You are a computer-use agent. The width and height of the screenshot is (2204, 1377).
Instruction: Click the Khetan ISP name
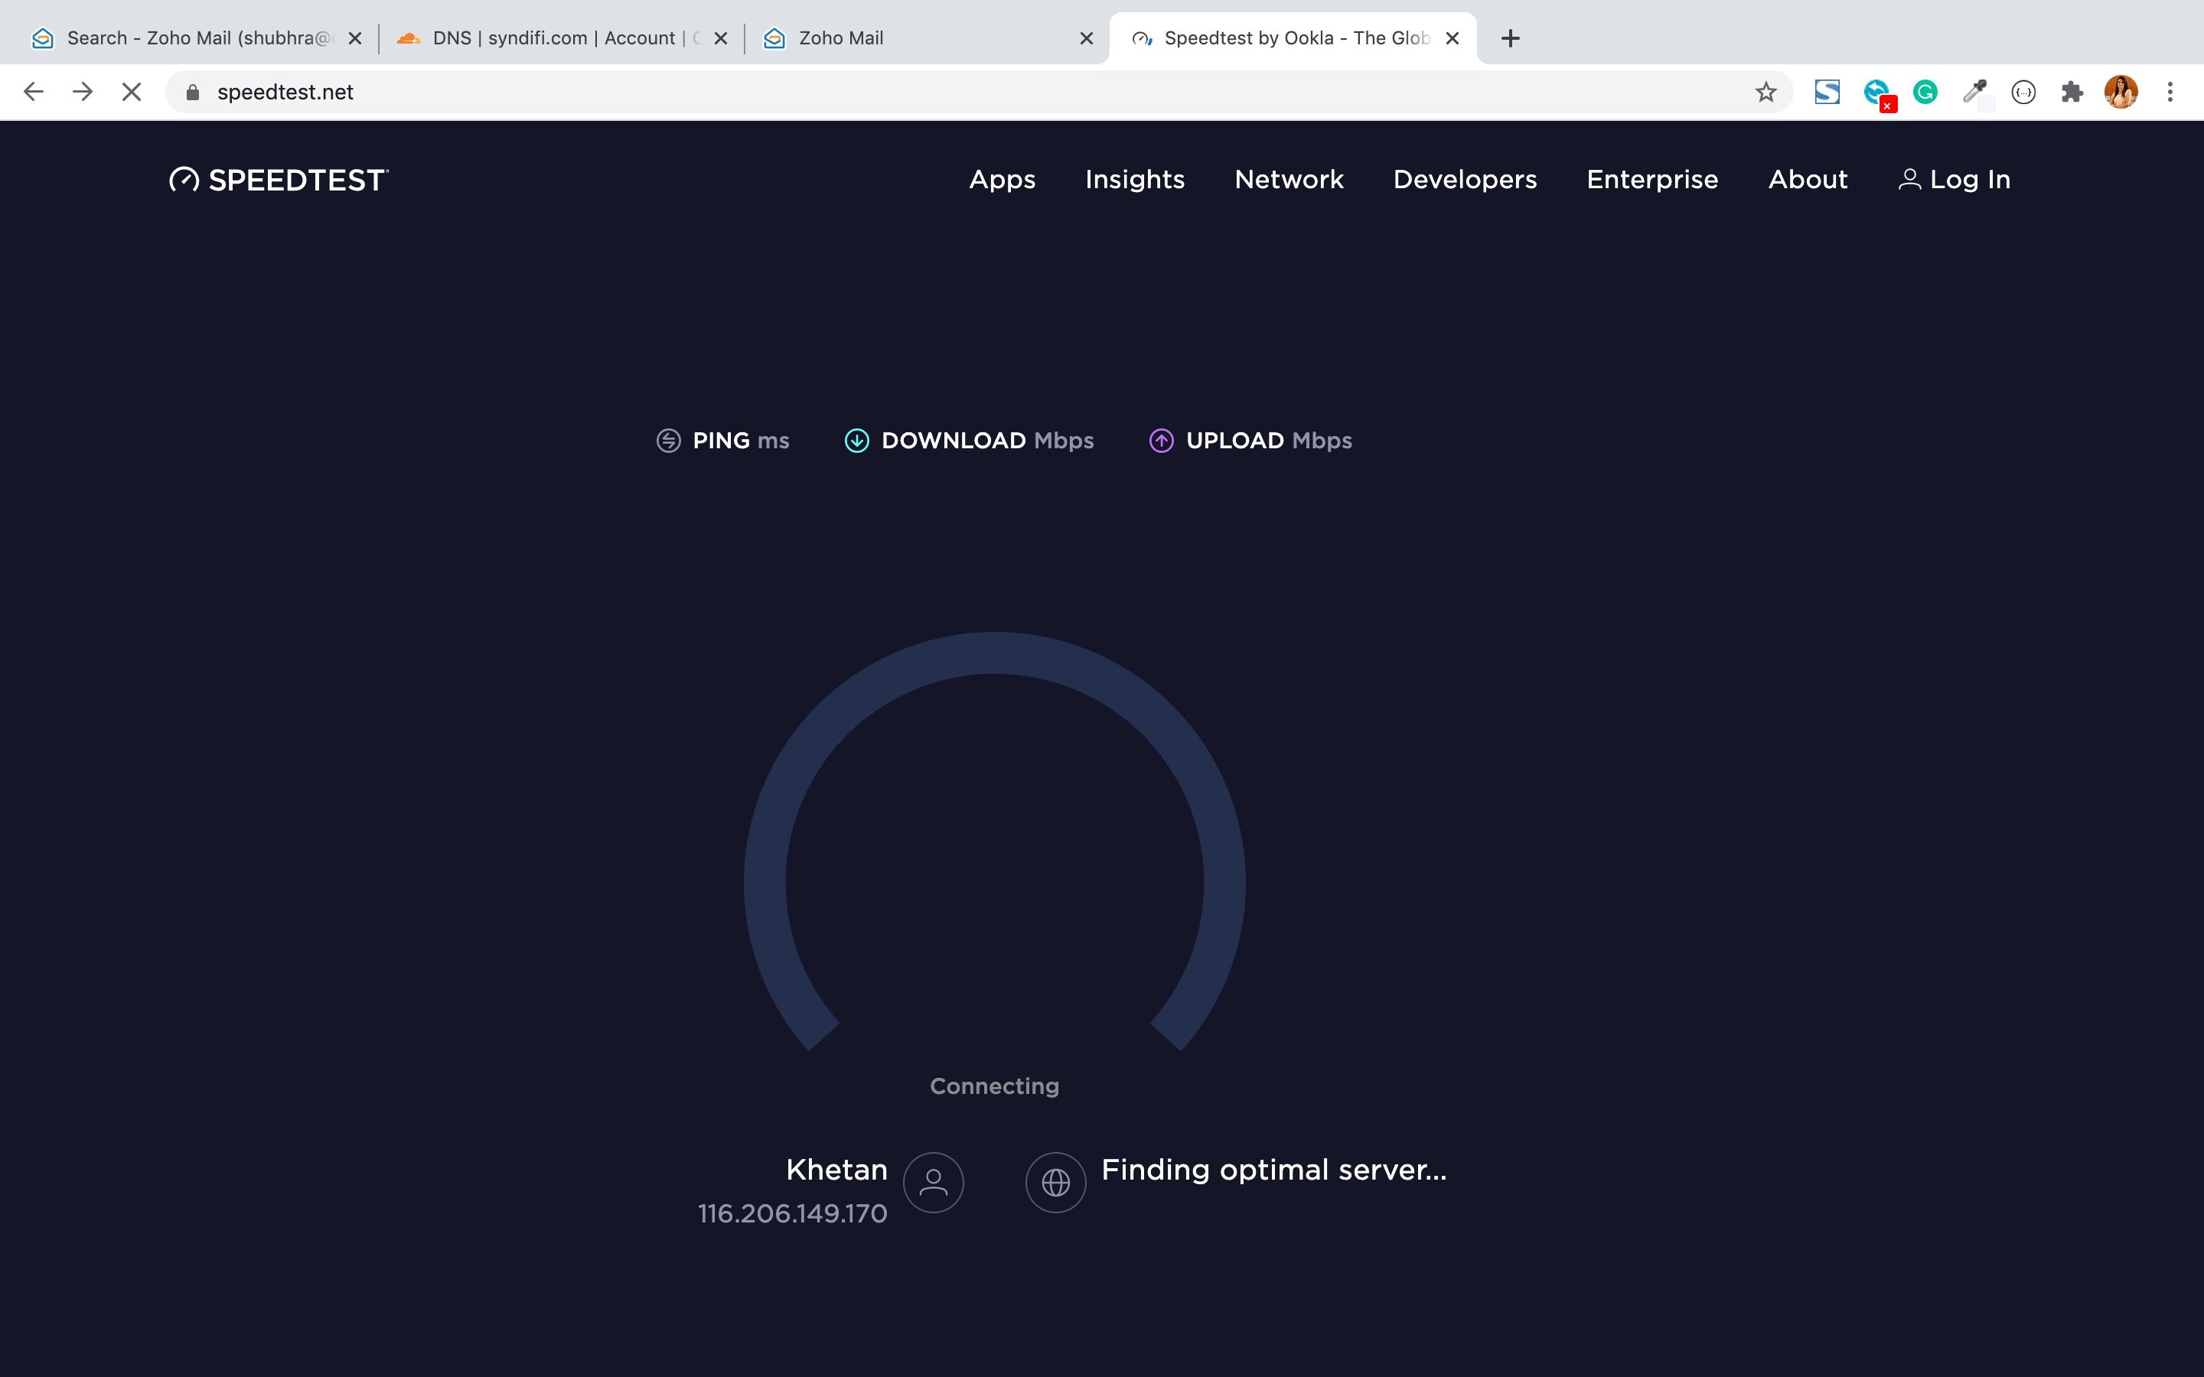click(836, 1170)
